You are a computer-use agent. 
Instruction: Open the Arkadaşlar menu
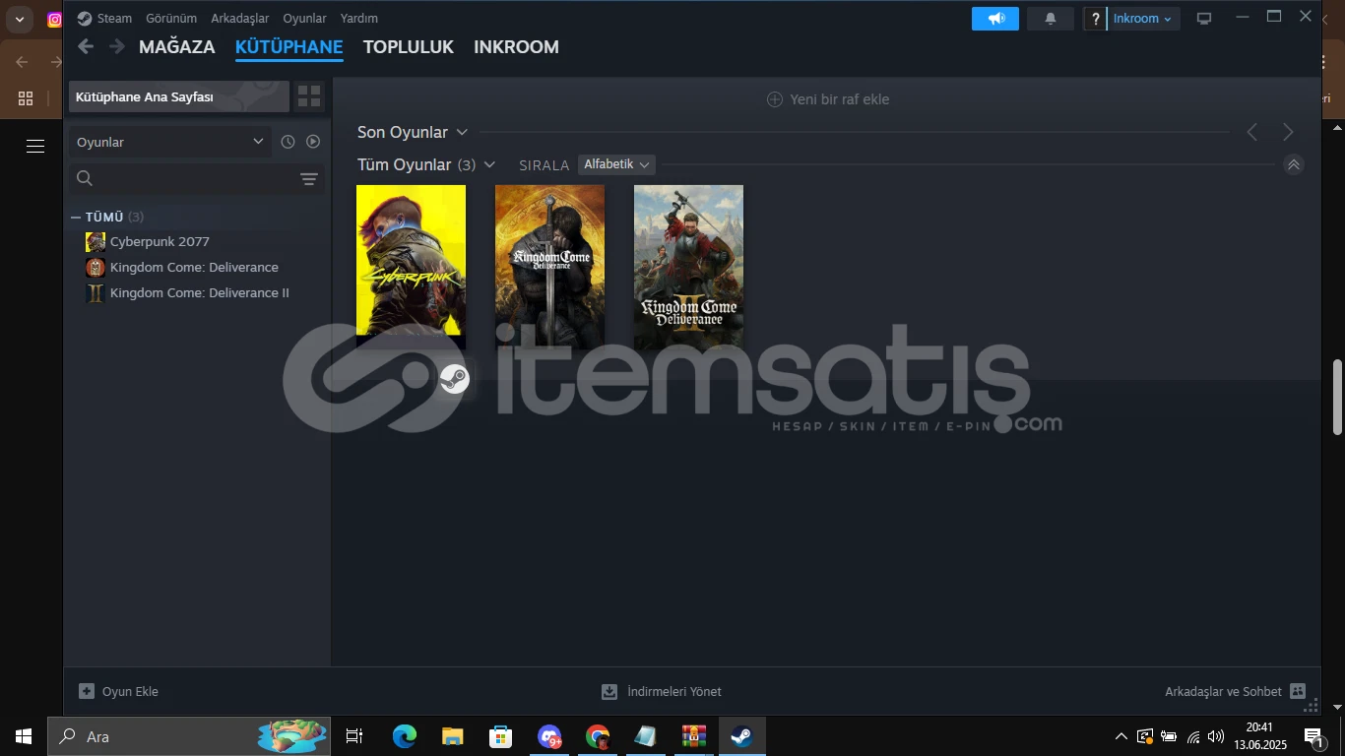tap(239, 19)
